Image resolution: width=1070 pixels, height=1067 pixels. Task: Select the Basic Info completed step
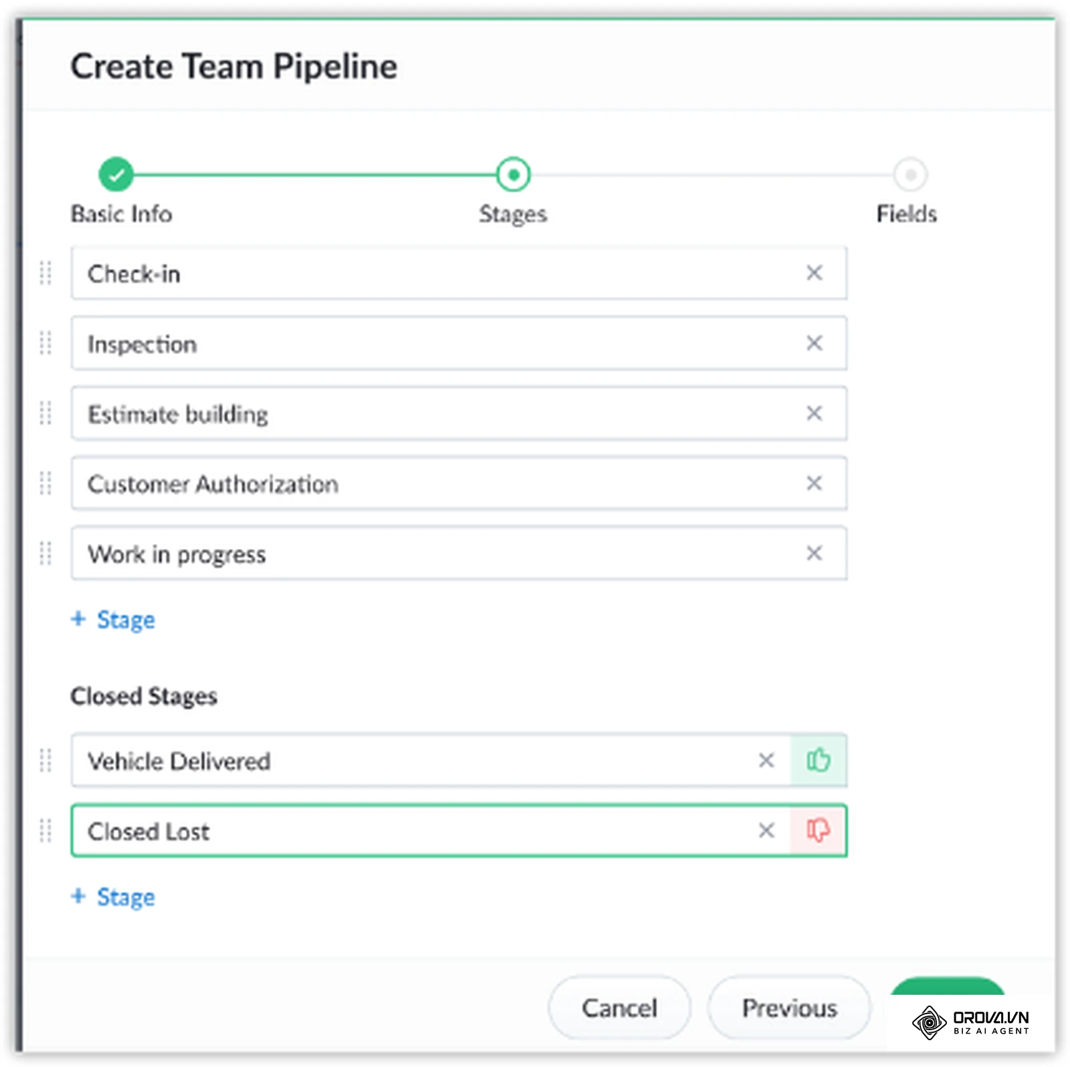pyautogui.click(x=116, y=174)
